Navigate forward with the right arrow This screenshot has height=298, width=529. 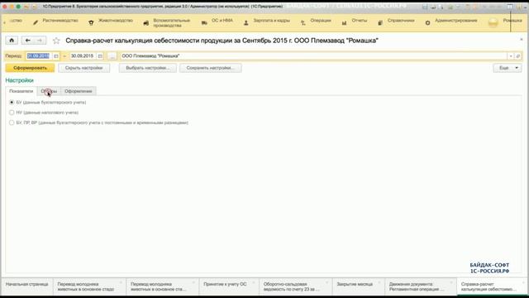[40, 41]
